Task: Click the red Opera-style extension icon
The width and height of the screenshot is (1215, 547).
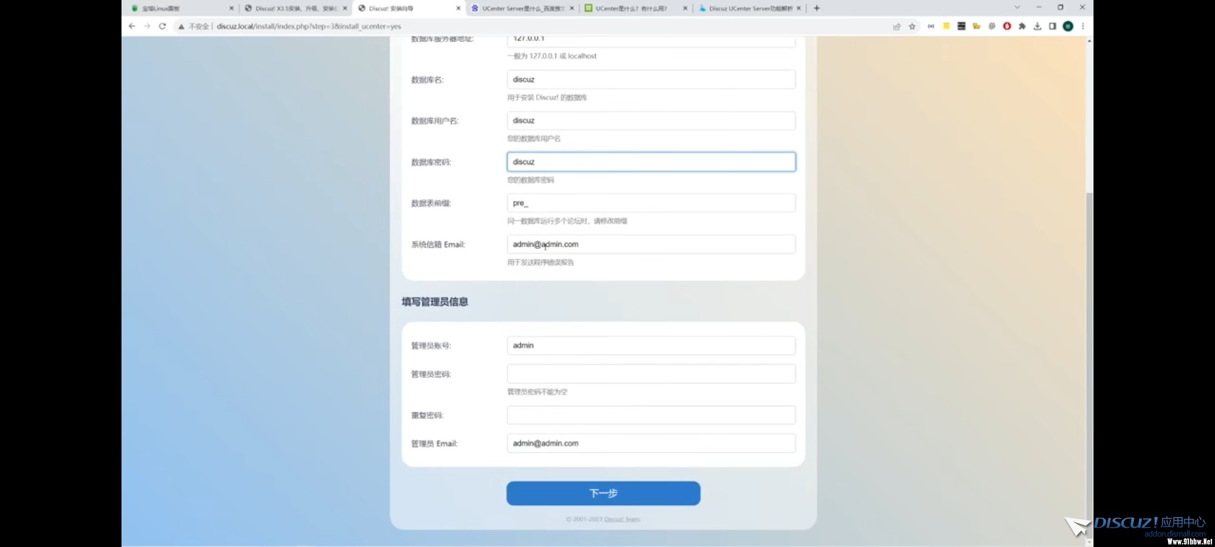Action: pos(1007,26)
